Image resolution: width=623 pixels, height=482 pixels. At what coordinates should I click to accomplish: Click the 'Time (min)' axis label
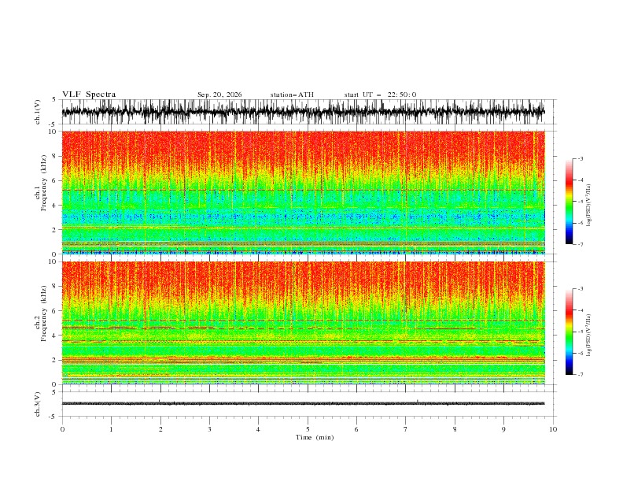click(315, 437)
